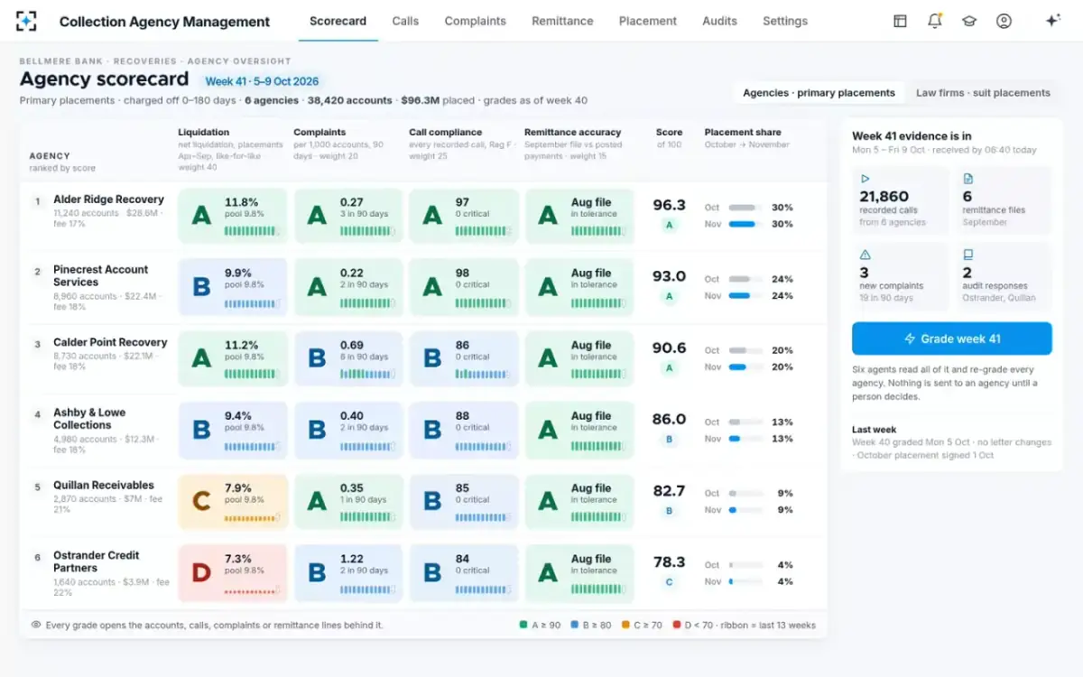
Task: Open the layout panel icon in header
Action: pyautogui.click(x=900, y=21)
